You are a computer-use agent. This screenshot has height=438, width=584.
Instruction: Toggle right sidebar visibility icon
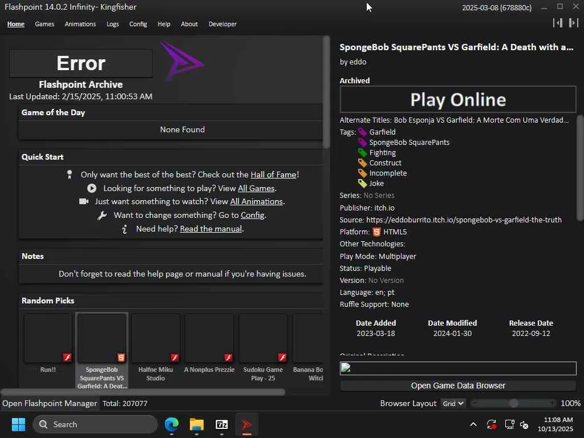pos(574,23)
